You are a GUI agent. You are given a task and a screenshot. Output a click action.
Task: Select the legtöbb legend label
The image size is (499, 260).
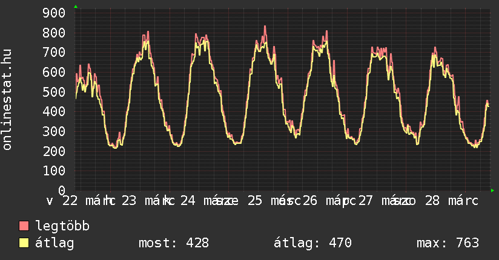pyautogui.click(x=62, y=226)
